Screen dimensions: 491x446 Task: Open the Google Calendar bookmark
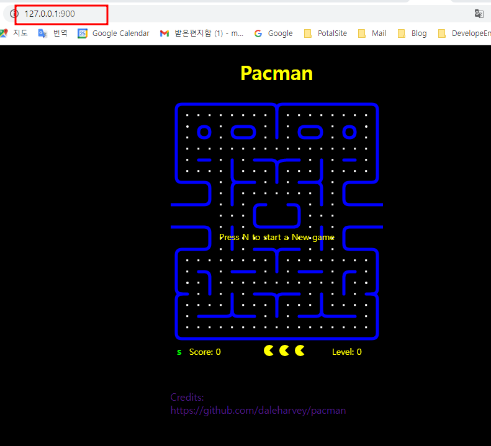coord(114,33)
